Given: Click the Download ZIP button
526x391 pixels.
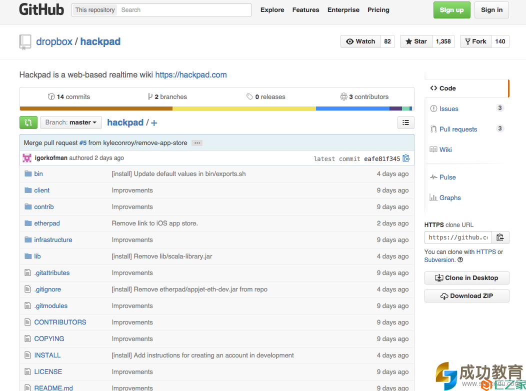Looking at the screenshot, I should pyautogui.click(x=466, y=296).
